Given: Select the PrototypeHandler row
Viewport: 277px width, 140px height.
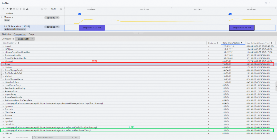Looking at the screenshot, I should [x=138, y=55].
